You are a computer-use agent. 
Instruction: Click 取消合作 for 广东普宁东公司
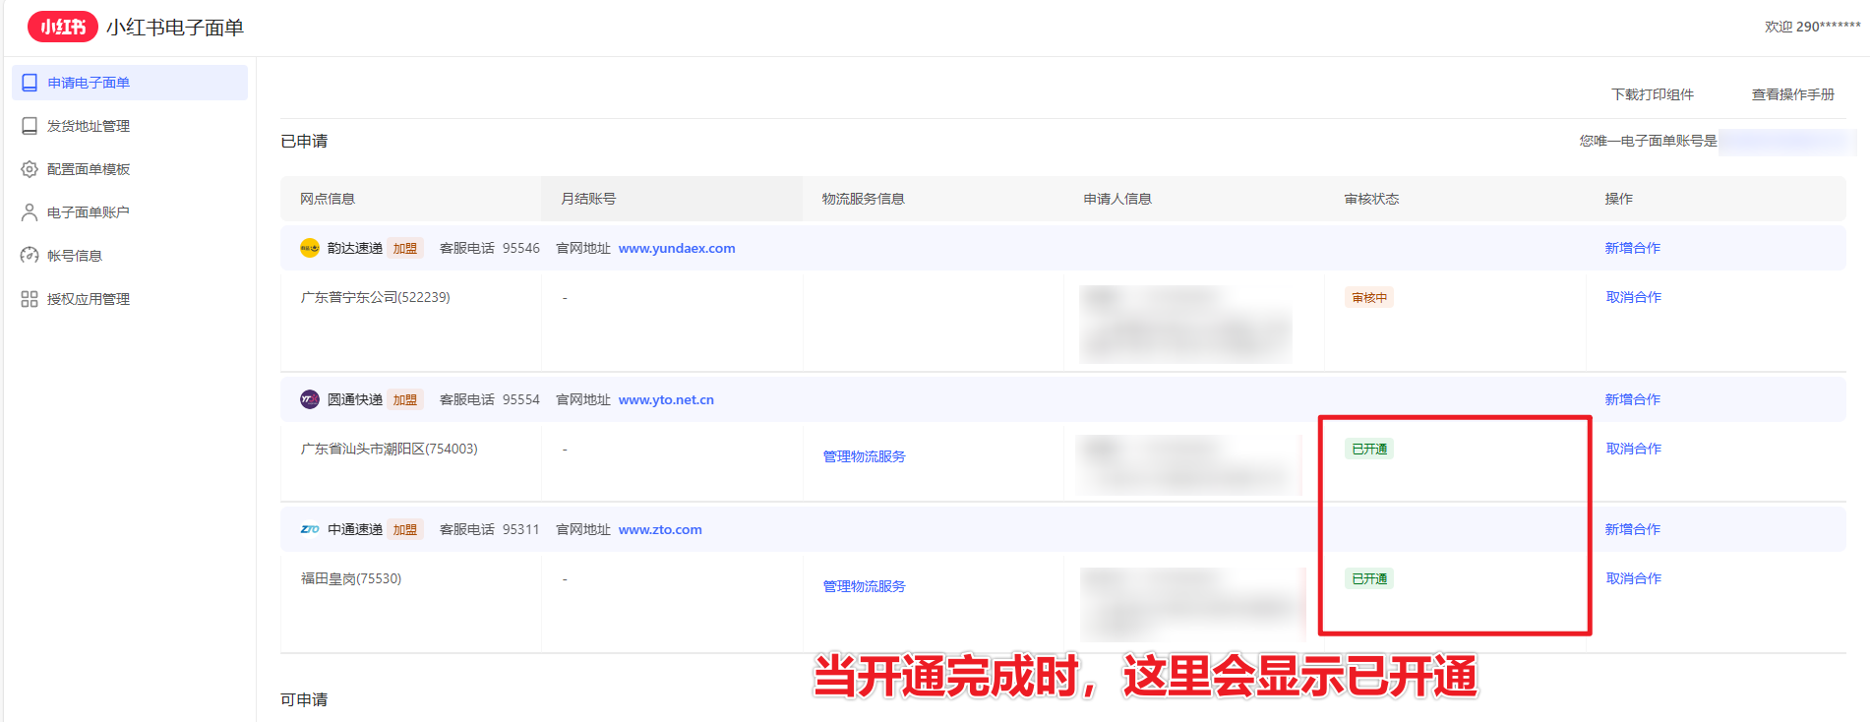point(1633,297)
